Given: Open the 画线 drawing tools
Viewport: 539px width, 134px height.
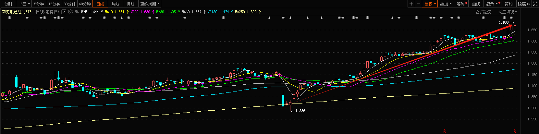Looking at the screenshot, I should coord(476,4).
